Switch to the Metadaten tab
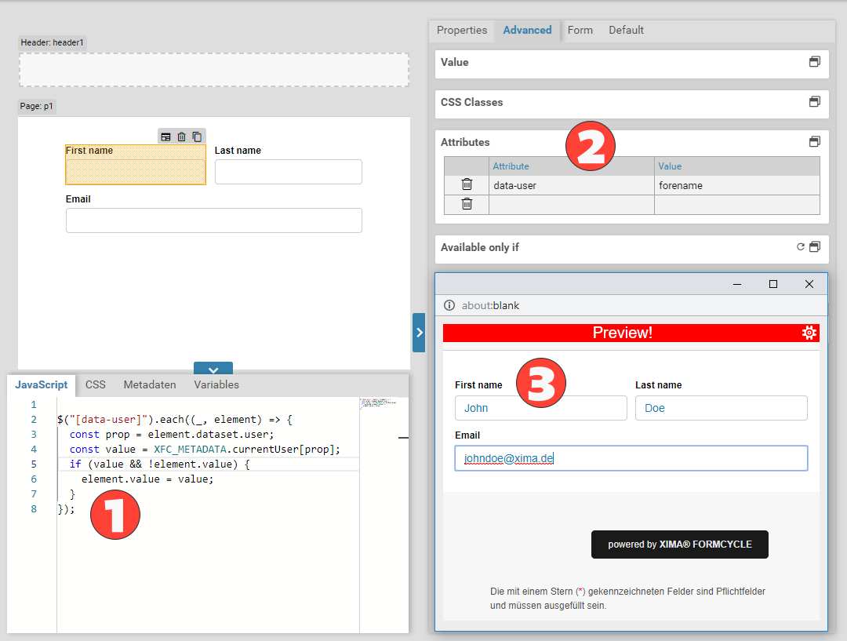This screenshot has width=847, height=641. 150,384
